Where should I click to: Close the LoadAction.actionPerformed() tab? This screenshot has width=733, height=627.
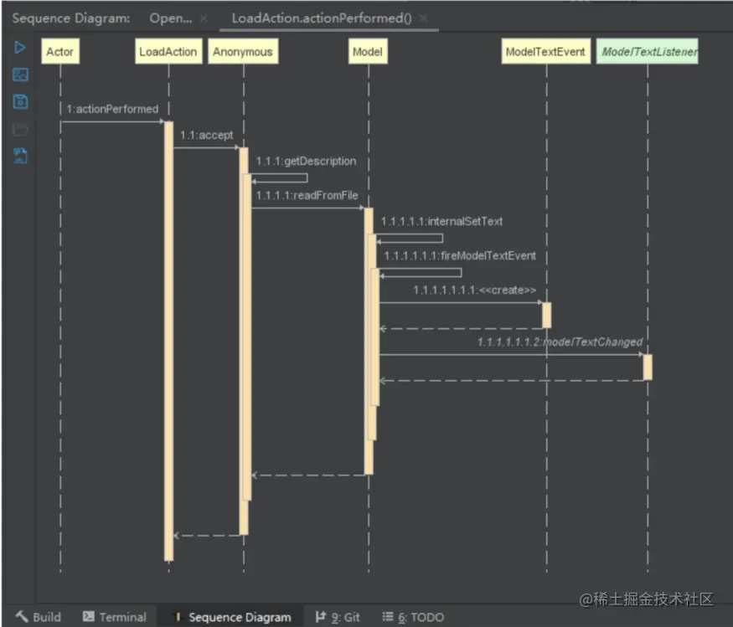[423, 18]
